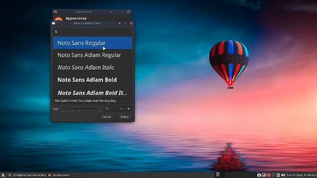
Task: Select the Noto Sans Adlam Regular font
Action: point(93,55)
